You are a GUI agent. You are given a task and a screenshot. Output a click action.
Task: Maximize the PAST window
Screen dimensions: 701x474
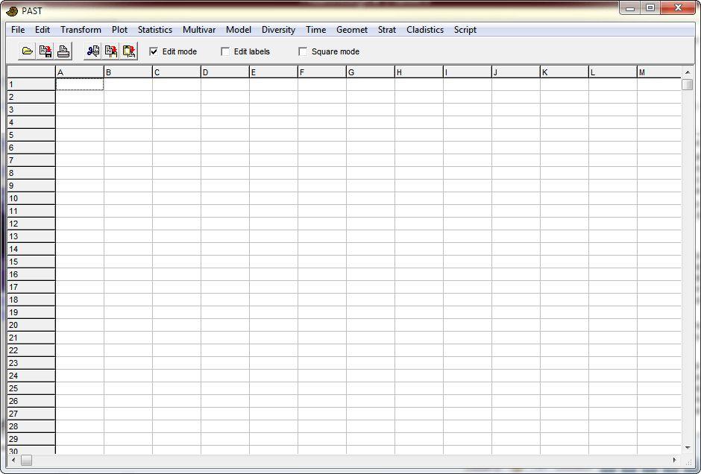(x=650, y=7)
